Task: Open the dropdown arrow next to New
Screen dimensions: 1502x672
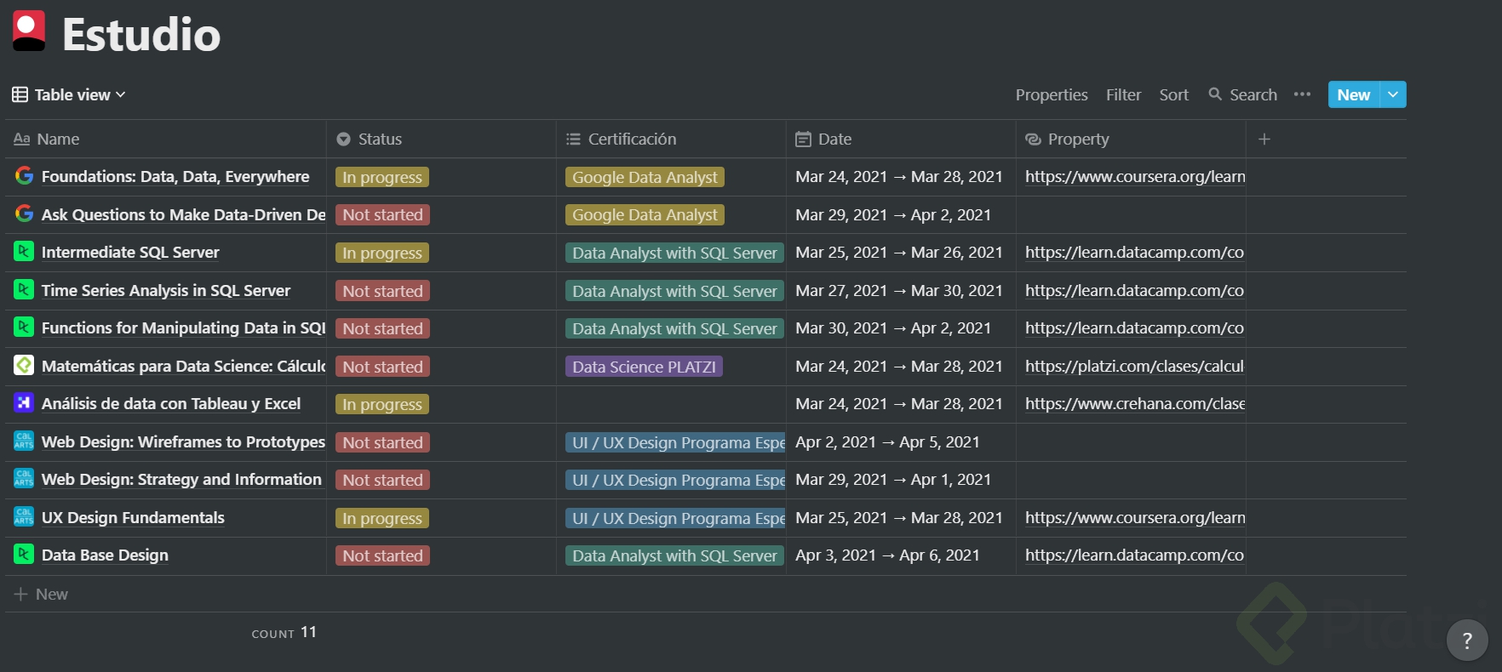Action: point(1393,94)
